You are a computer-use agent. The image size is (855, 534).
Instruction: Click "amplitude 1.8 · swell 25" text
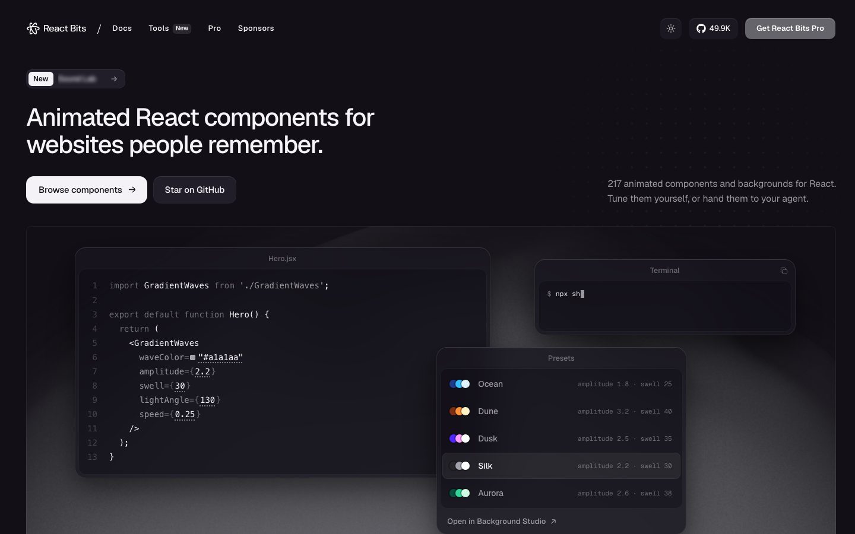coord(625,384)
